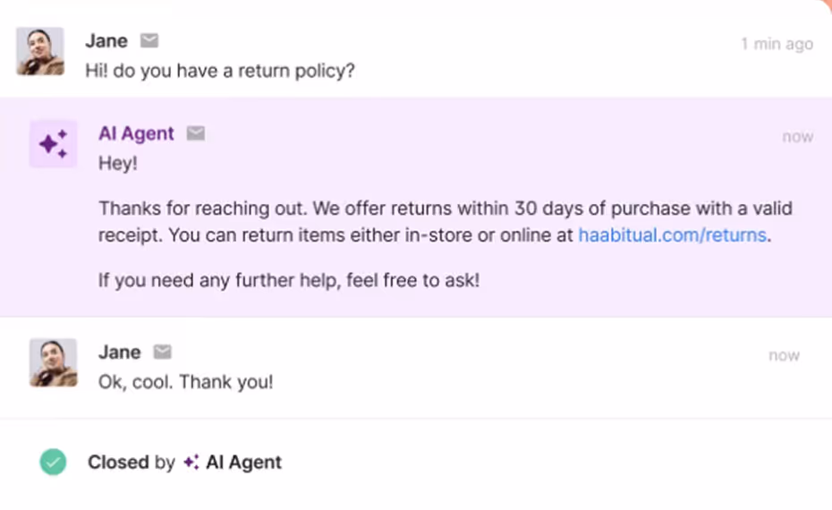Select the 'Hi! do you have a return policy?' message
832x510 pixels.
[220, 70]
